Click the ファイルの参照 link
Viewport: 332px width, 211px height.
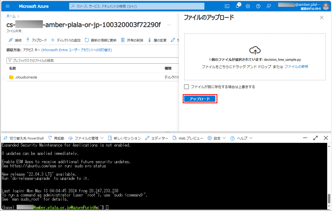coord(296,67)
